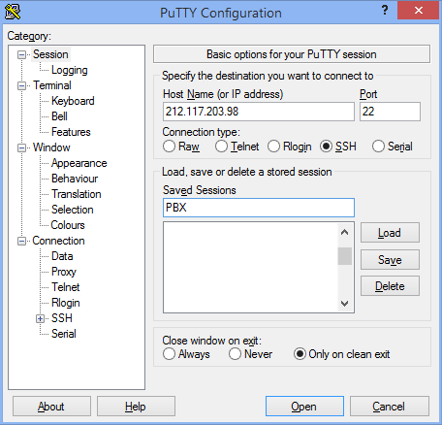Click the About button
This screenshot has height=425, width=442.
tap(51, 407)
